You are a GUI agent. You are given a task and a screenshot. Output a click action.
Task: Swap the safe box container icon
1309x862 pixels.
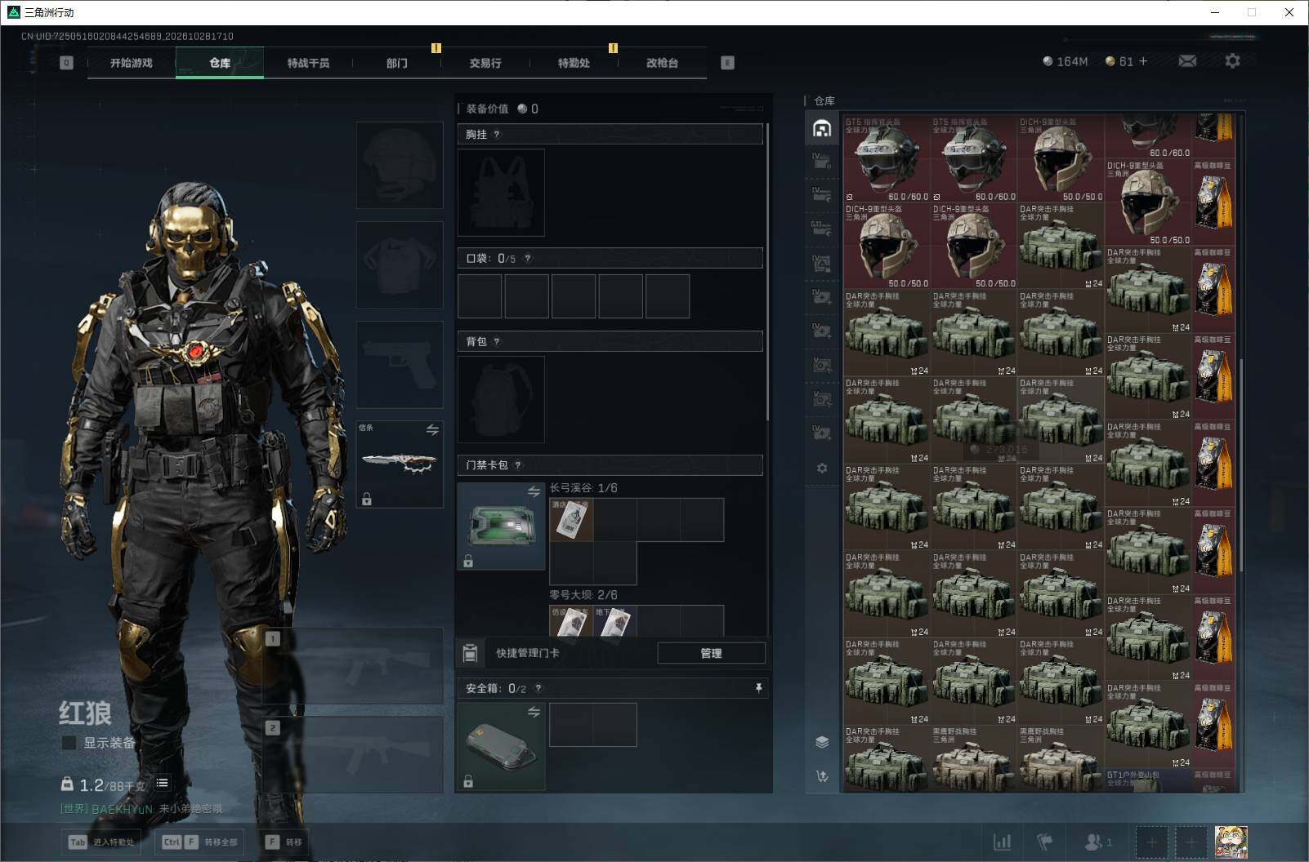point(534,712)
